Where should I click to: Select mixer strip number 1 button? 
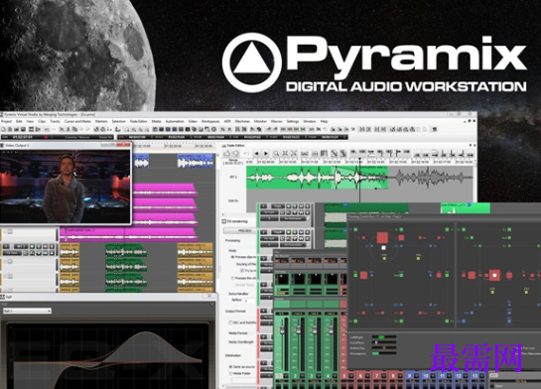point(280,376)
